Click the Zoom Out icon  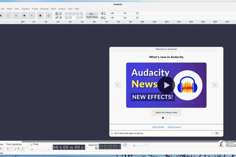coord(70,14)
